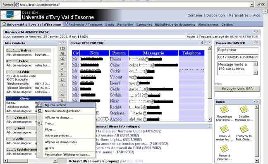Minimize the Mes Contacts panel

click(x=60, y=43)
